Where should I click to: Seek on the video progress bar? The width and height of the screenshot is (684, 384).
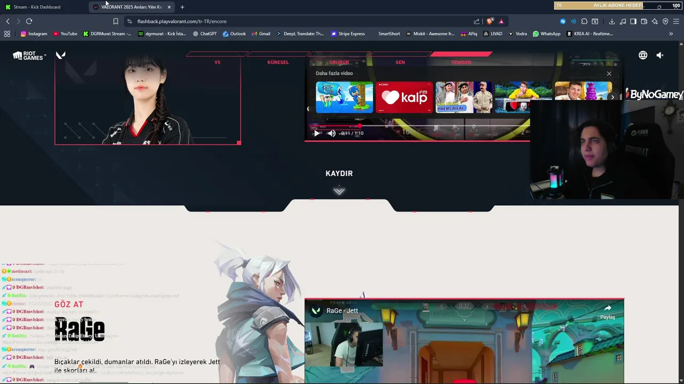pyautogui.click(x=419, y=126)
